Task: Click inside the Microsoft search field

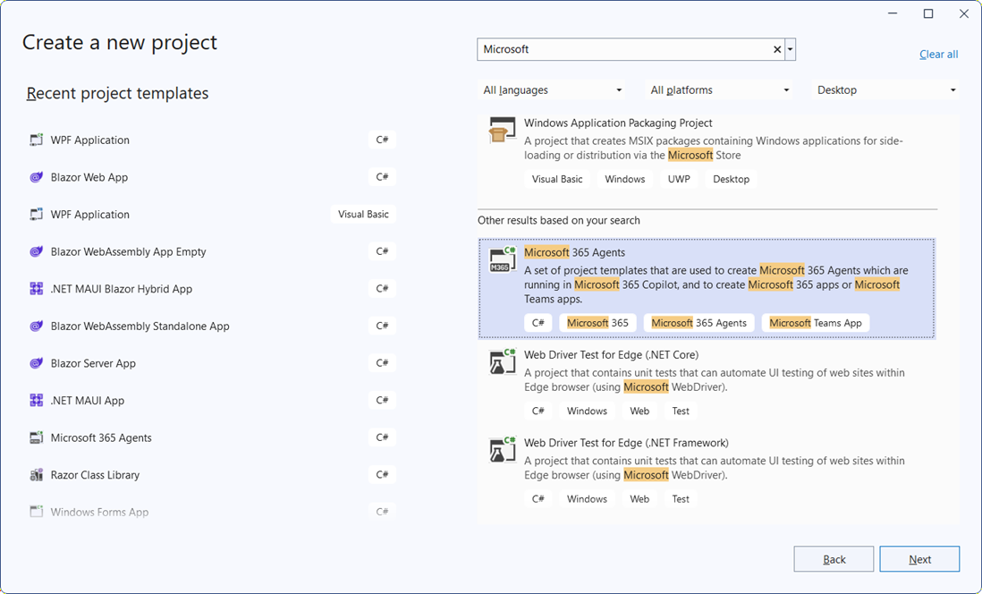Action: coord(626,49)
